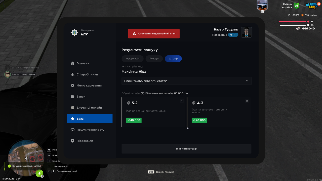Expand the article dropdown chevron
Screen dimensions: 322x181
pyautogui.click(x=247, y=81)
